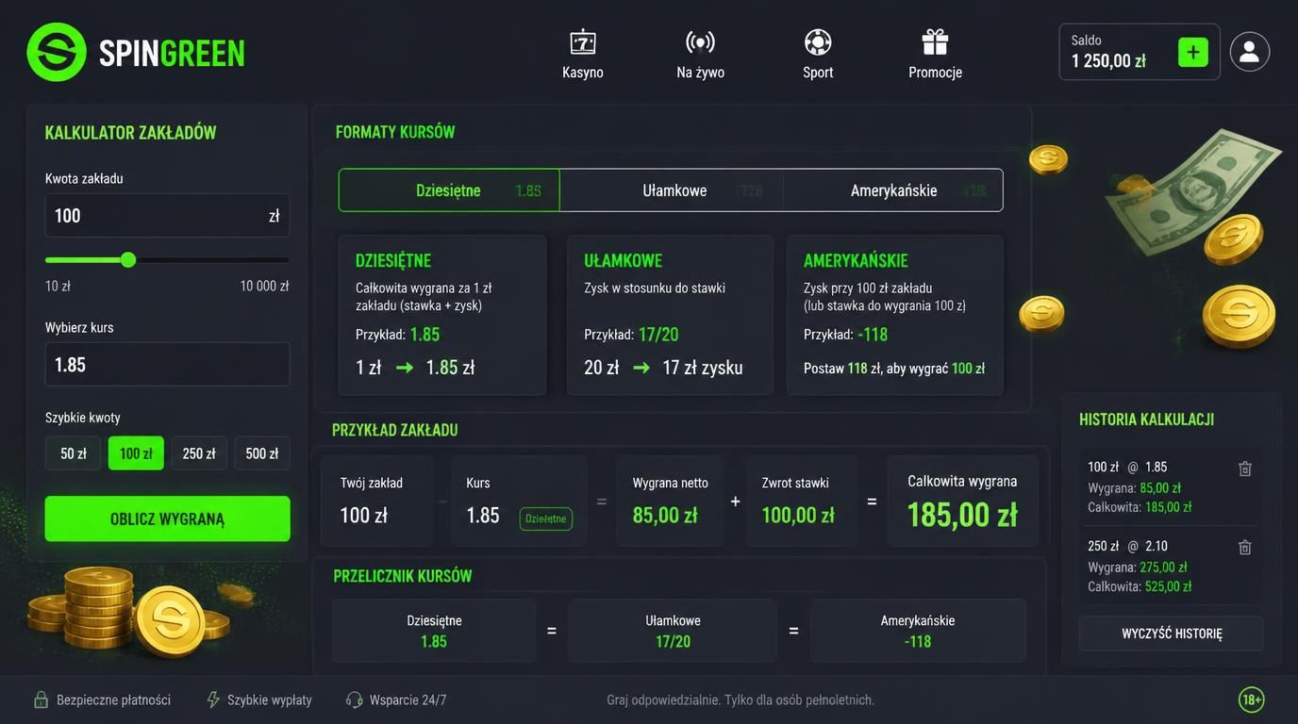Image resolution: width=1298 pixels, height=724 pixels.
Task: Select the Ułamkowe odds format tab
Action: 672,190
